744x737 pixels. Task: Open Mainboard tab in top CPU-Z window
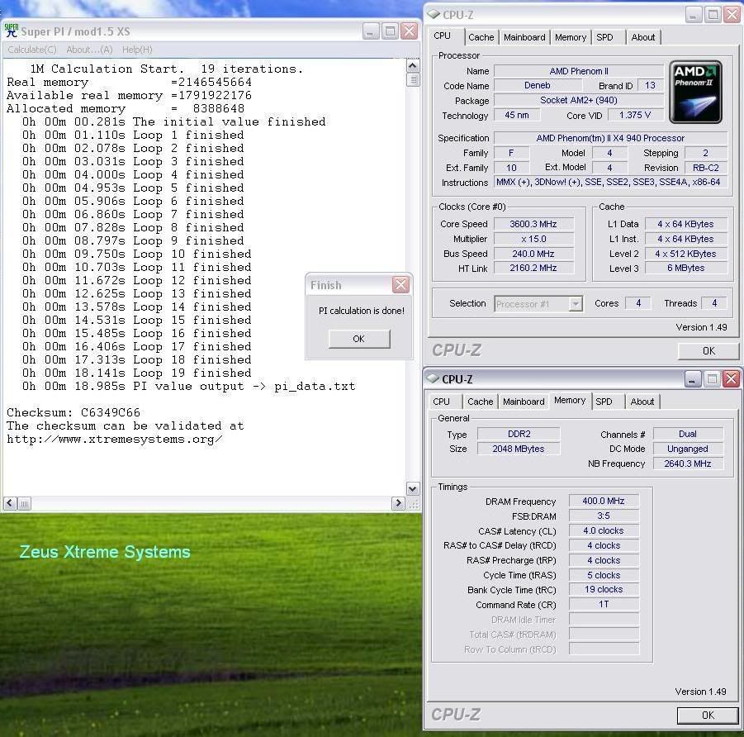pos(524,37)
